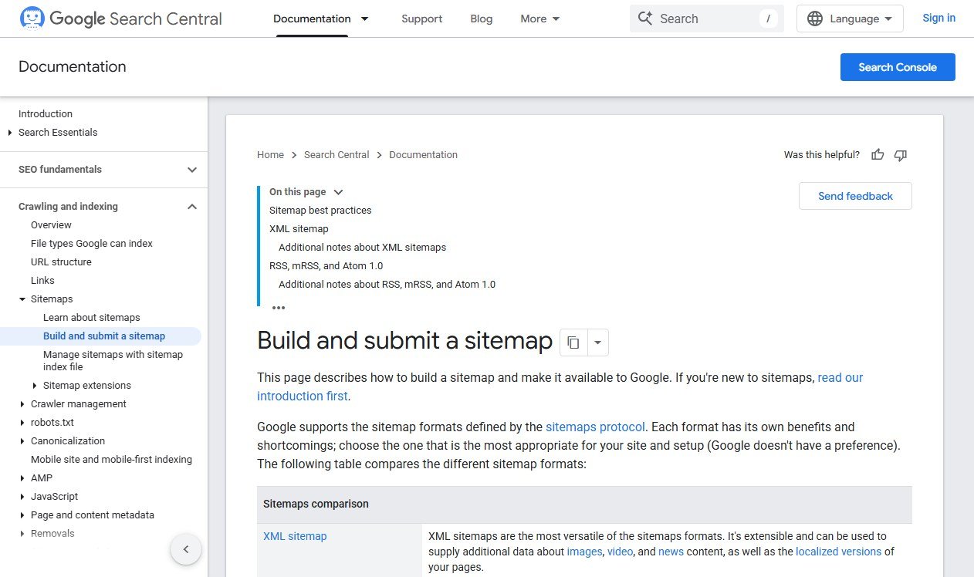Viewport: 974px width, 577px height.
Task: Click the images link in table
Action: coord(584,552)
